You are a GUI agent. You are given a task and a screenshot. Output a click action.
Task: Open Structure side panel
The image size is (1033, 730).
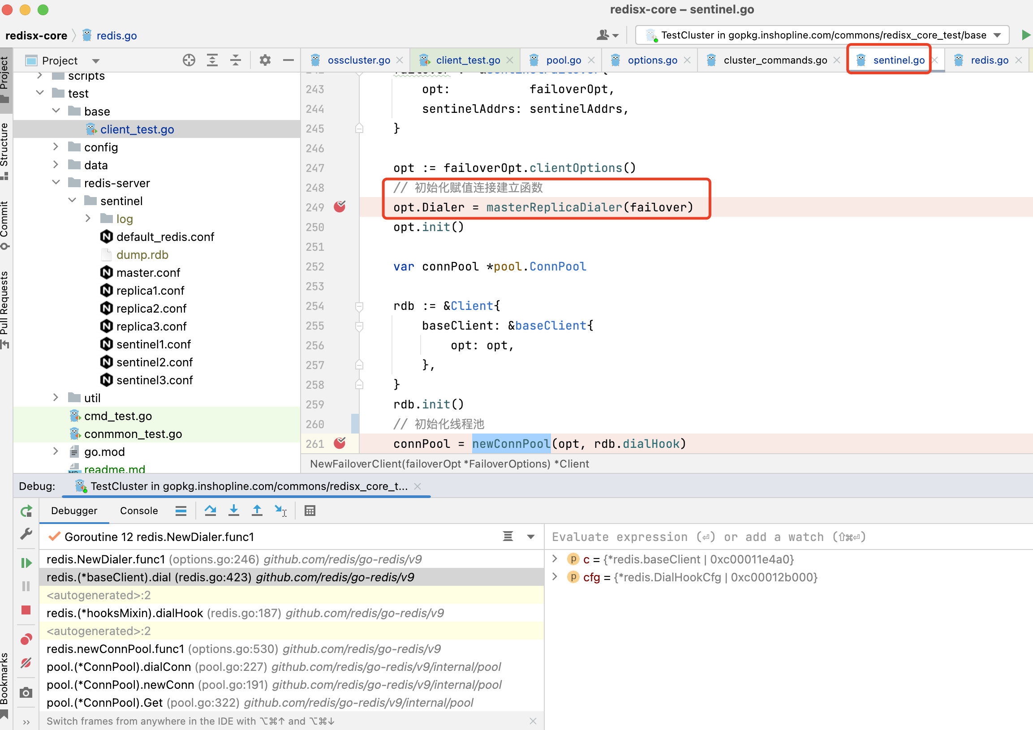click(x=4, y=150)
